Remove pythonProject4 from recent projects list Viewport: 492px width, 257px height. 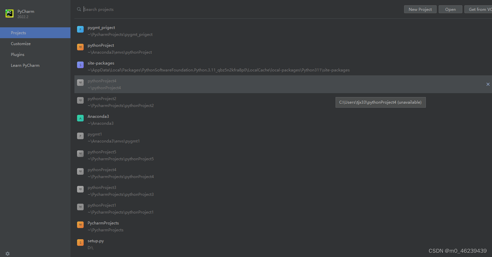click(x=488, y=84)
